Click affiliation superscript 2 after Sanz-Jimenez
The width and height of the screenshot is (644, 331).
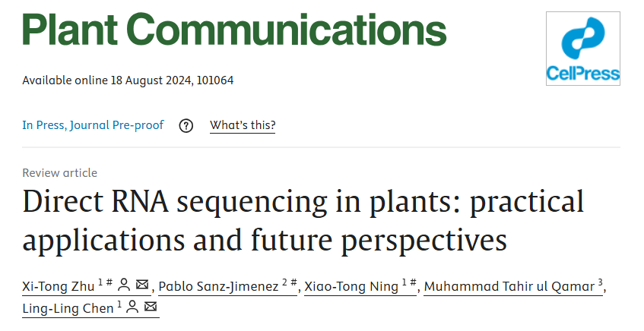click(x=284, y=282)
